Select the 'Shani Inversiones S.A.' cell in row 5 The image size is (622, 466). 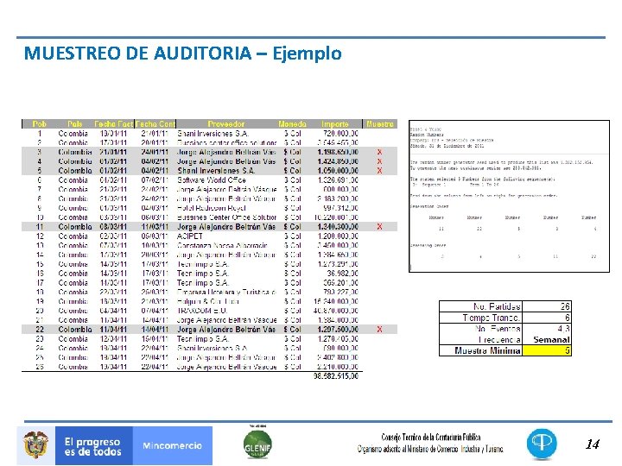216,171
